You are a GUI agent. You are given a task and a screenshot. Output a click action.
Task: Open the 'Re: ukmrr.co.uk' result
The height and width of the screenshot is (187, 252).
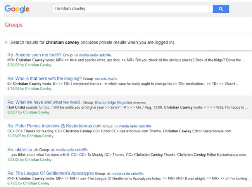(23, 149)
